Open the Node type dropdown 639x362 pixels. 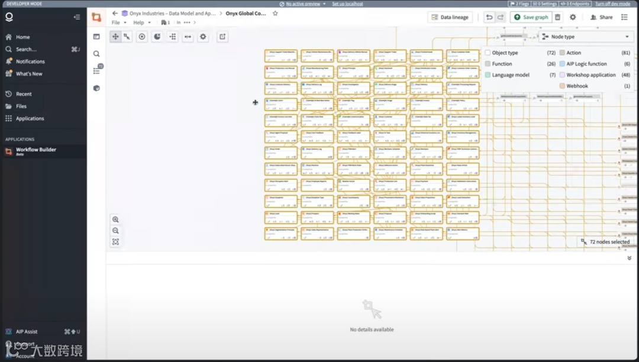(586, 37)
